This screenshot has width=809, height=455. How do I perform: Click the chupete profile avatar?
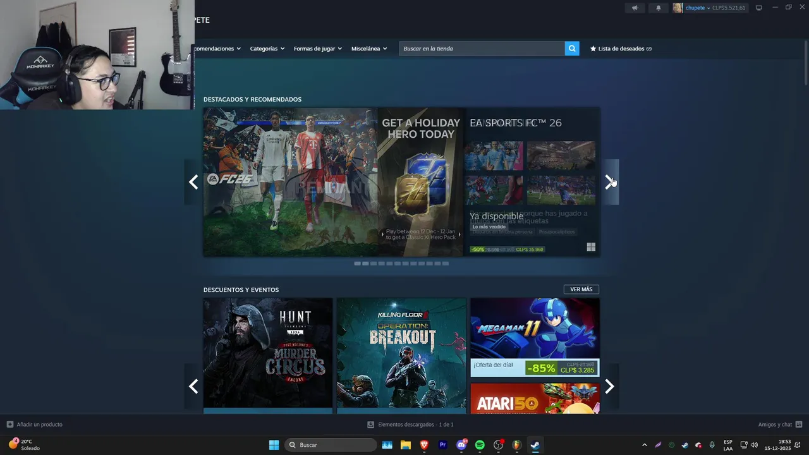[x=678, y=8]
